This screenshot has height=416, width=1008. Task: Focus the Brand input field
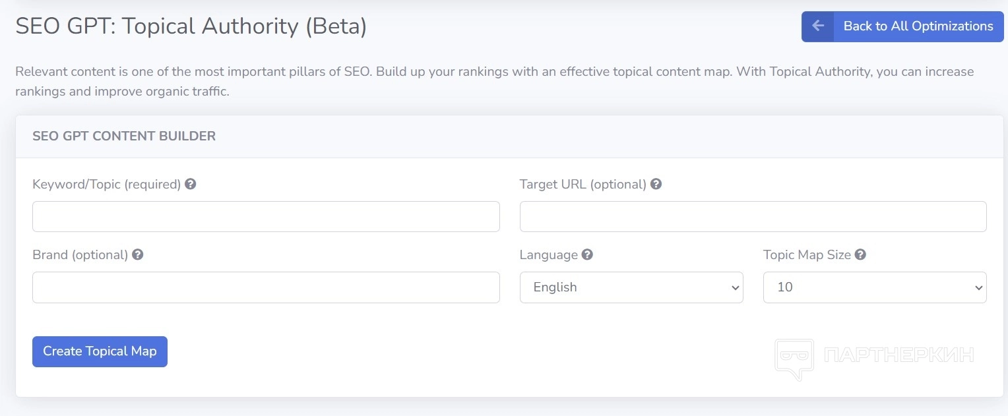(x=266, y=287)
